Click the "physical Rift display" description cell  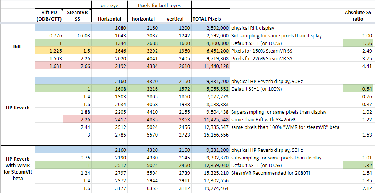click(253, 28)
